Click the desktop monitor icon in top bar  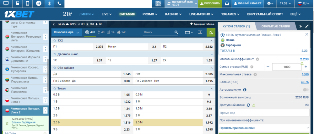click(6, 3)
